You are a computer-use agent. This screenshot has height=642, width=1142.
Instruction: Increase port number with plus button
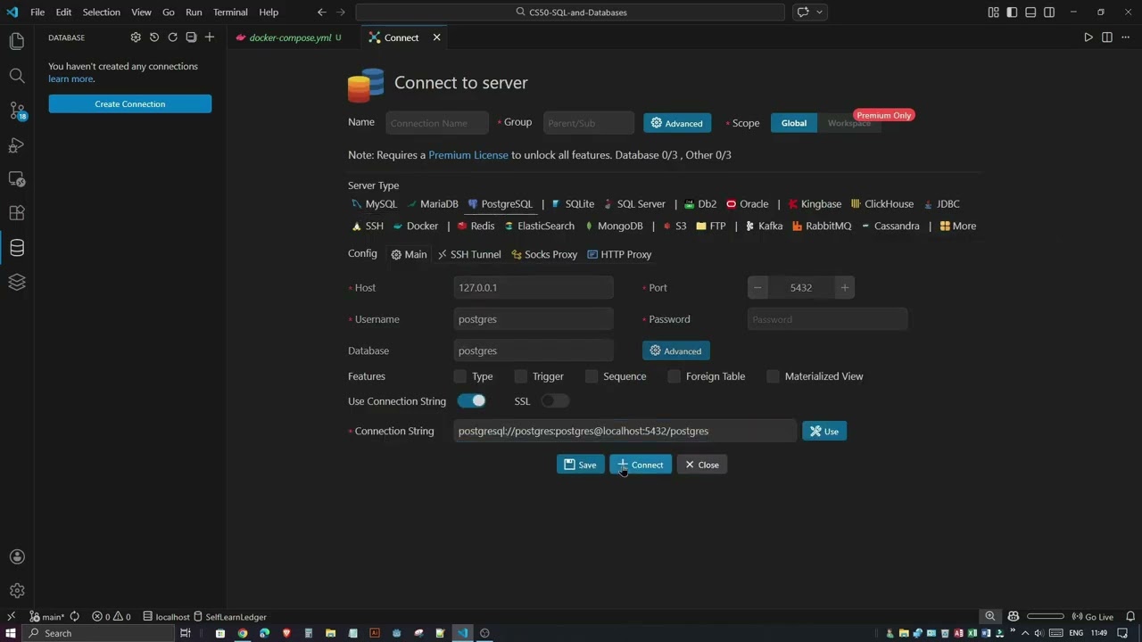[844, 287]
